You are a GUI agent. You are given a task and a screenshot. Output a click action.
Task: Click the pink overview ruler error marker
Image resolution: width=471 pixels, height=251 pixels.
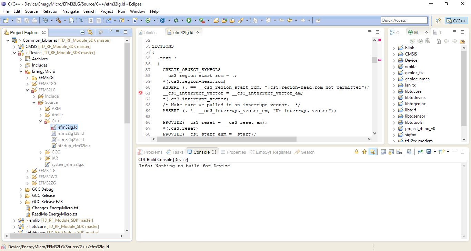point(380,60)
